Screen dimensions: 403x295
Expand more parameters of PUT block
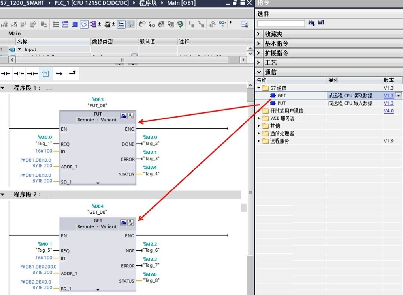tap(98, 183)
